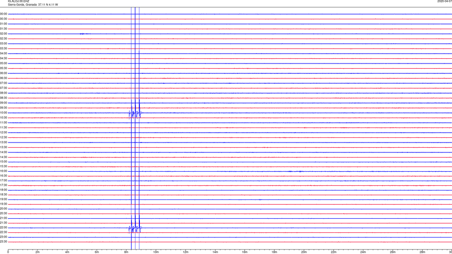The height and width of the screenshot is (254, 452).
Task: Select the 07:30 trace time label
Action: click(3, 88)
